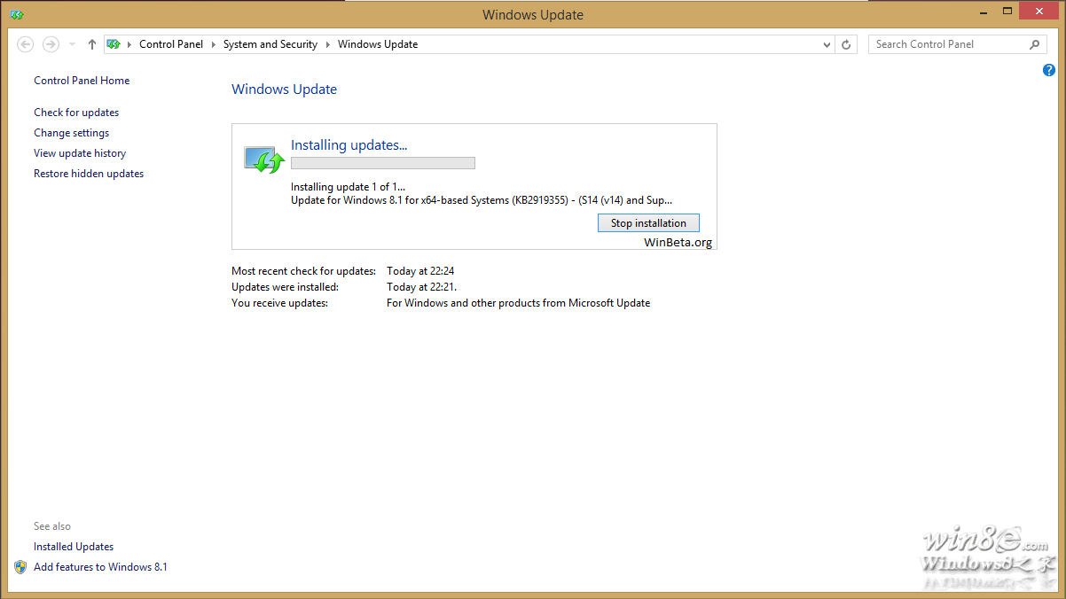Expand the chevron after Control Panel breadcrumb
Image resolution: width=1066 pixels, height=599 pixels.
pyautogui.click(x=214, y=44)
